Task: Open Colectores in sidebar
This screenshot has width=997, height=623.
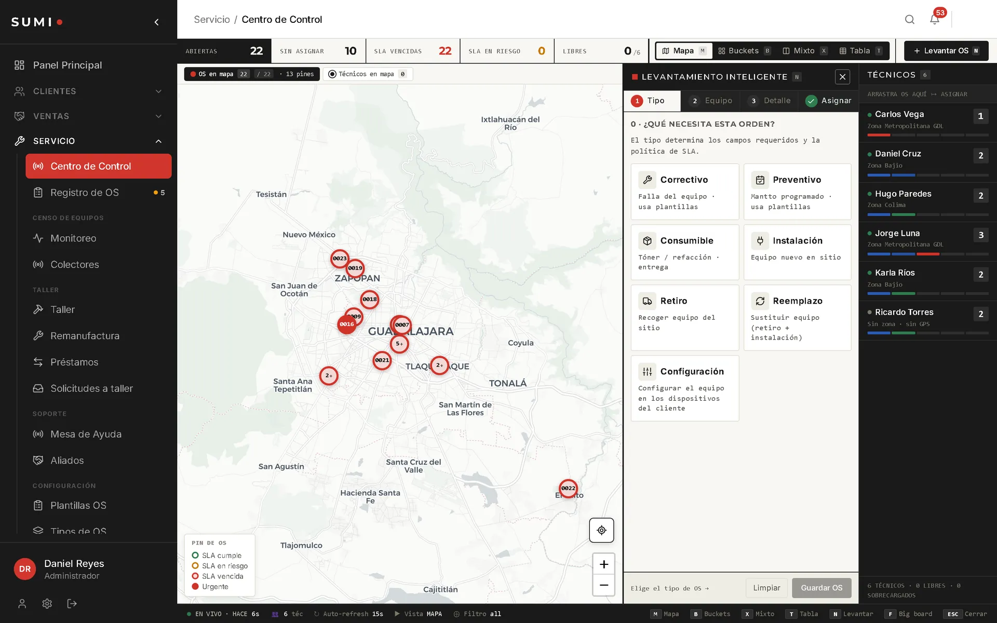Action: (x=98, y=264)
